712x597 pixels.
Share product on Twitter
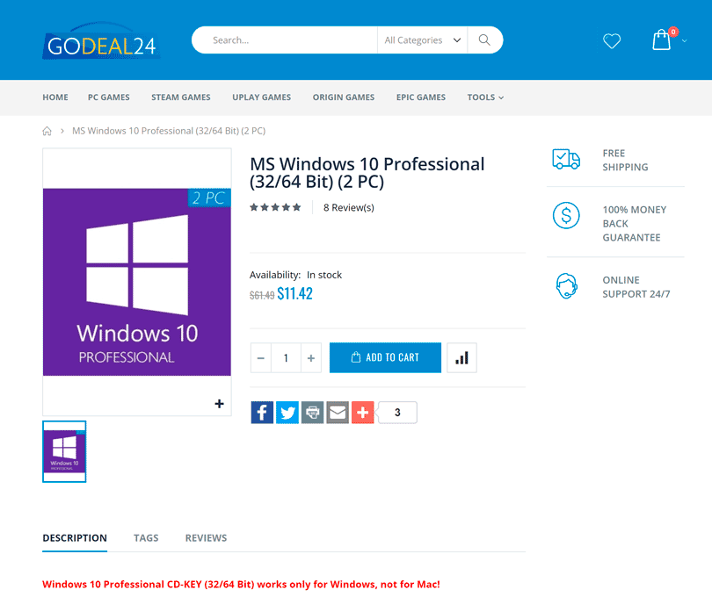tap(287, 413)
